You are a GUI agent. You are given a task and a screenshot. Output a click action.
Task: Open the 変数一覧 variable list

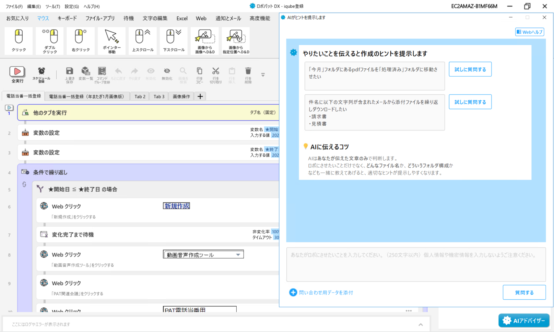click(x=86, y=74)
